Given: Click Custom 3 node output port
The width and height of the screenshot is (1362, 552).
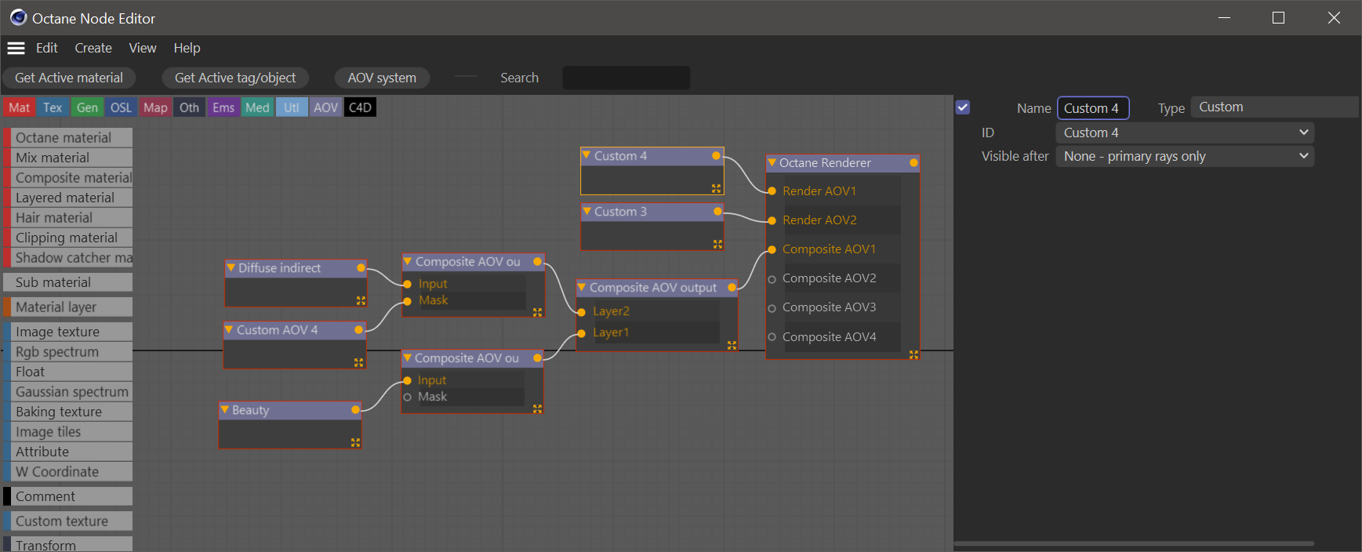Looking at the screenshot, I should point(717,212).
